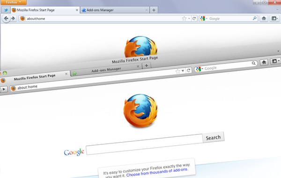Switch to Add-ons Manager tab in Windows window

115,10
